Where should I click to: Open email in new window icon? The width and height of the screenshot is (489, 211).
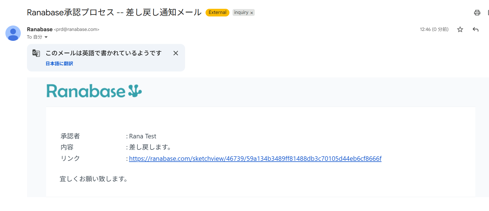(x=488, y=12)
